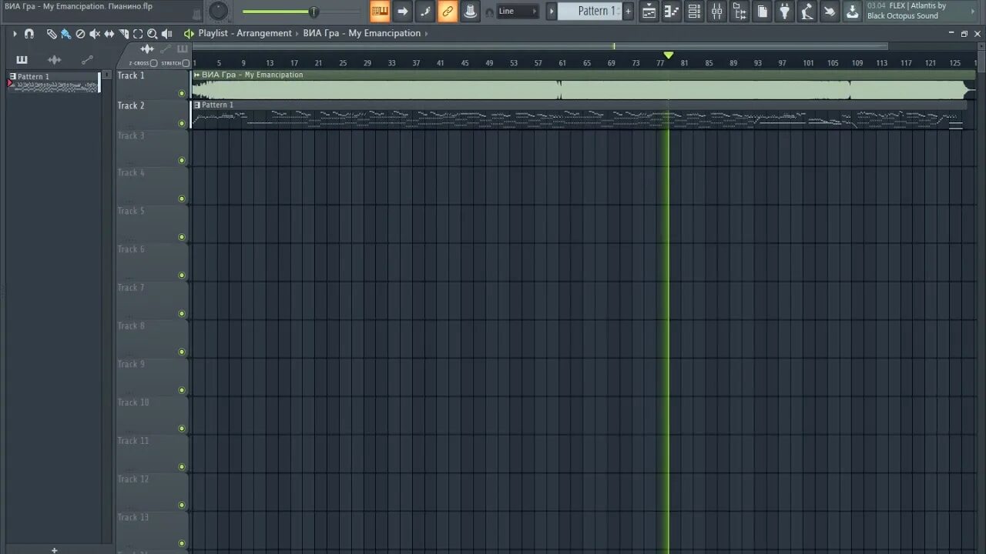This screenshot has height=554, width=986.
Task: Select the Paint brush tool
Action: (x=65, y=34)
